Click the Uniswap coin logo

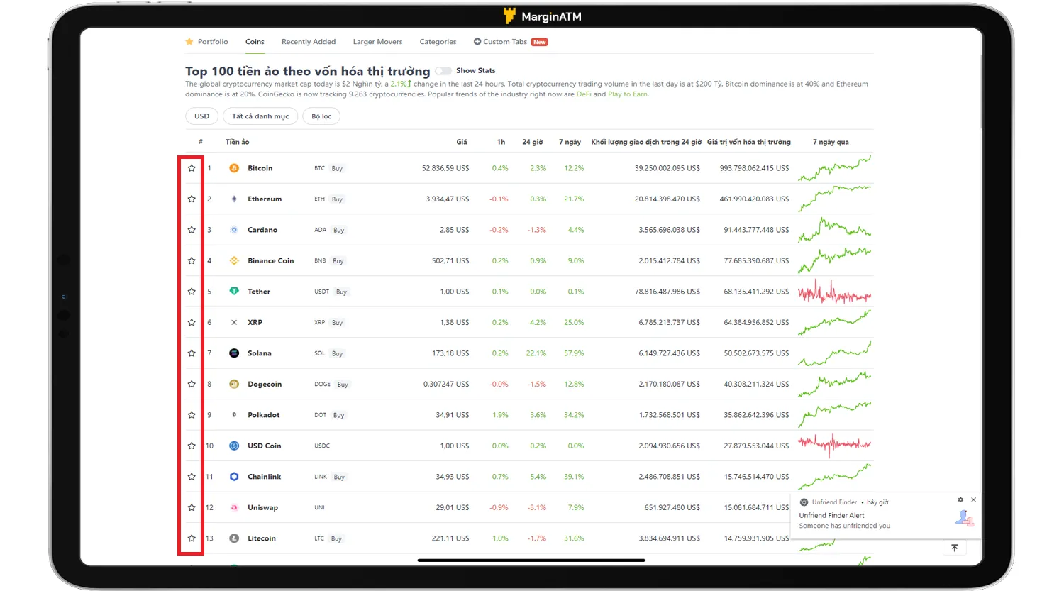tap(234, 508)
